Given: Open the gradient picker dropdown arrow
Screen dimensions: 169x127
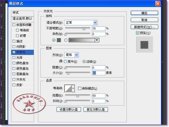Looking at the screenshot, I should tap(97, 40).
